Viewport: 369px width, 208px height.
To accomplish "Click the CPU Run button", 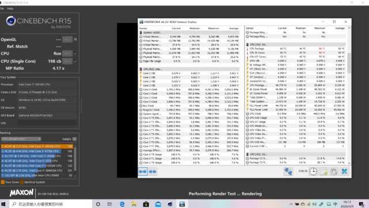I will pos(67,54).
